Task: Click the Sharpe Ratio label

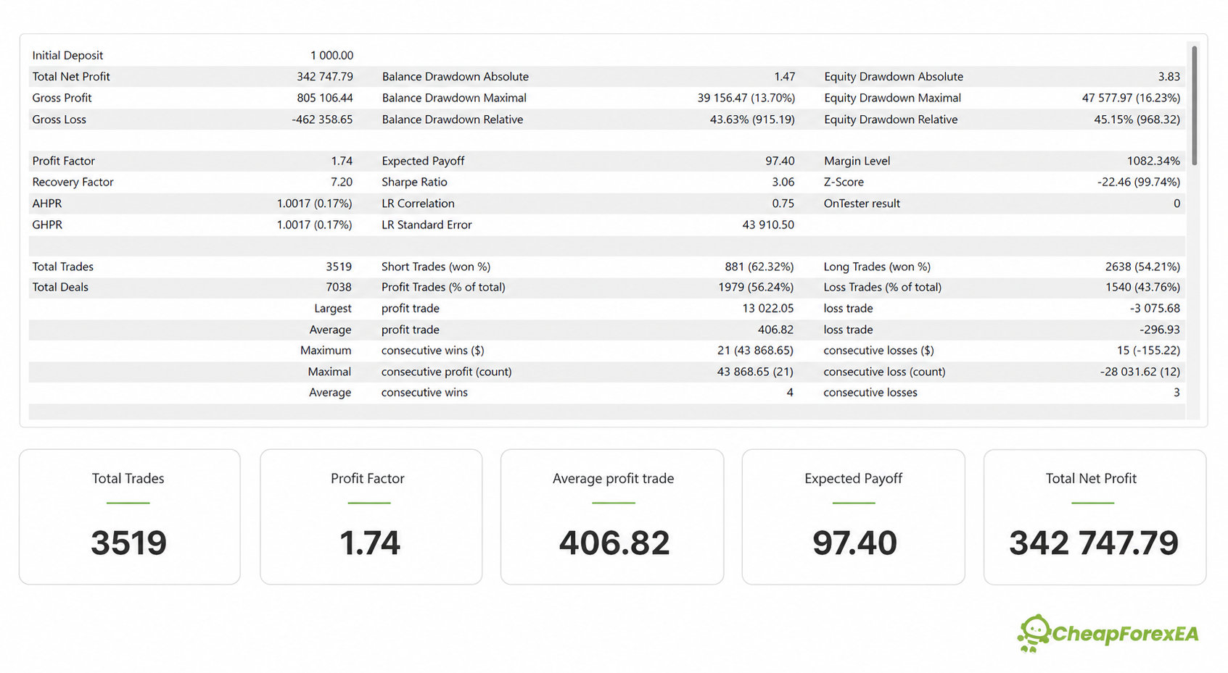Action: pos(414,182)
